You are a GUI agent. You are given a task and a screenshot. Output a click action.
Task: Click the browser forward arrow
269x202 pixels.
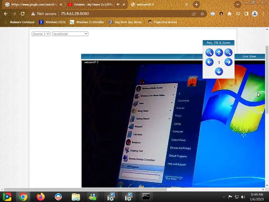pyautogui.click(x=14, y=14)
